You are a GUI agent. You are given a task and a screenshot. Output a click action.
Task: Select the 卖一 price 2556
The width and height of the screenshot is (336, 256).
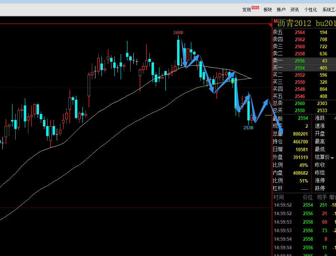point(299,61)
